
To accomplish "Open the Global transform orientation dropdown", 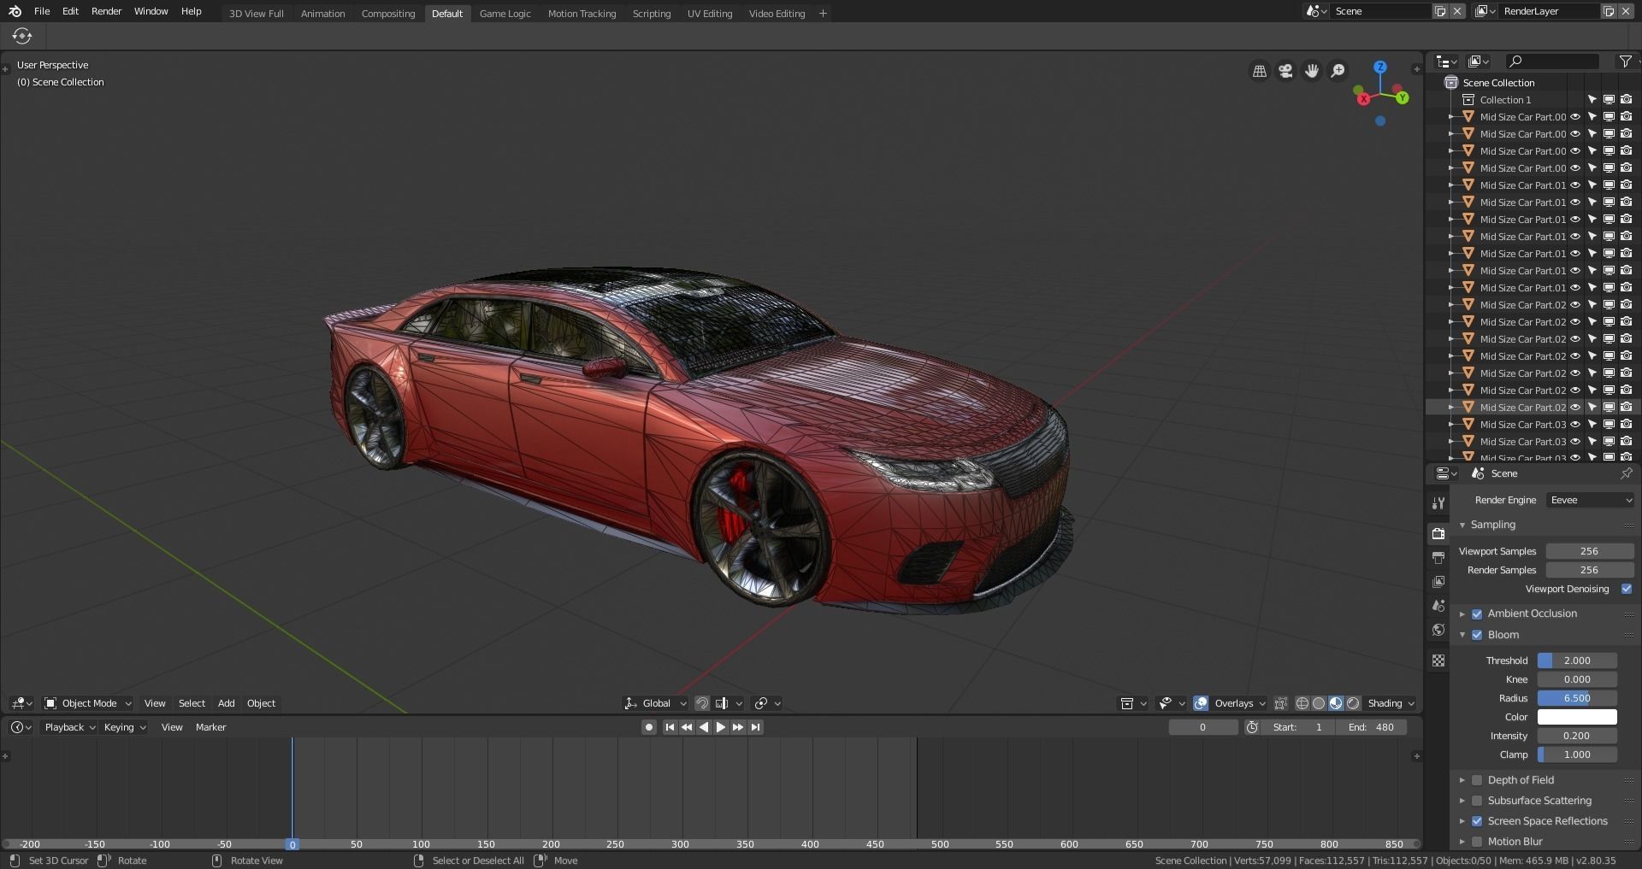I will click(x=656, y=703).
